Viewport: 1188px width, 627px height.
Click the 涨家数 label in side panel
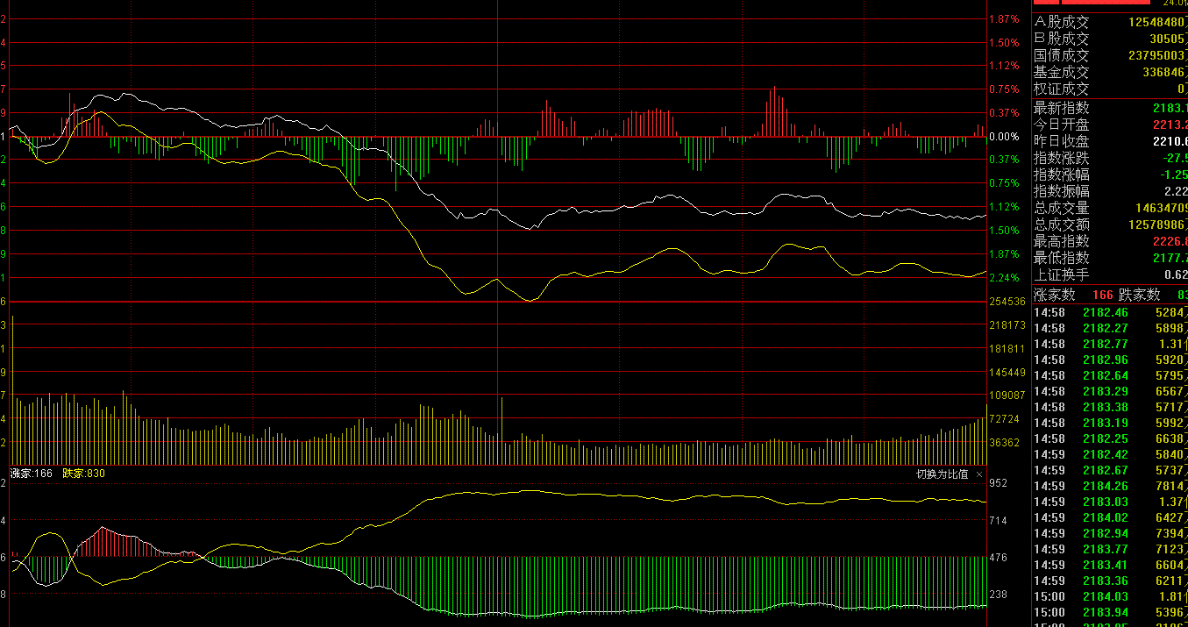(1054, 295)
